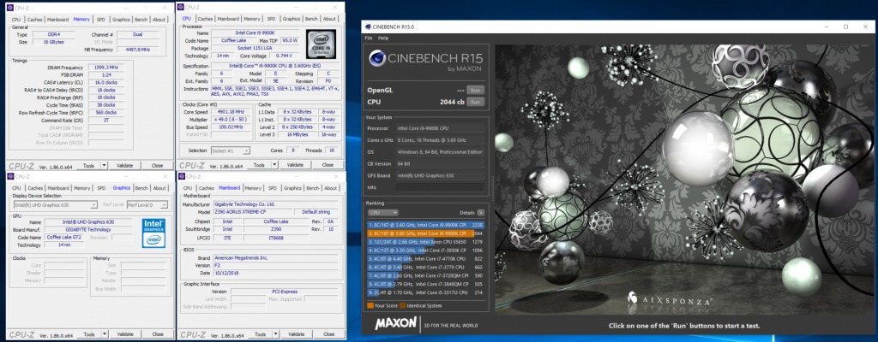878x342 pixels.
Task: Click the Info field in Cinebench Your System
Action: [440, 187]
